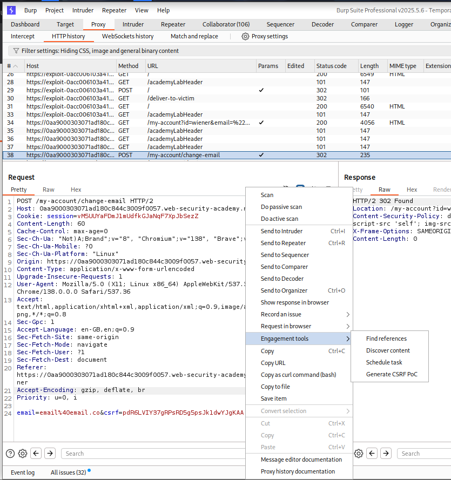Choose Schedule task from the submenu

tap(384, 362)
